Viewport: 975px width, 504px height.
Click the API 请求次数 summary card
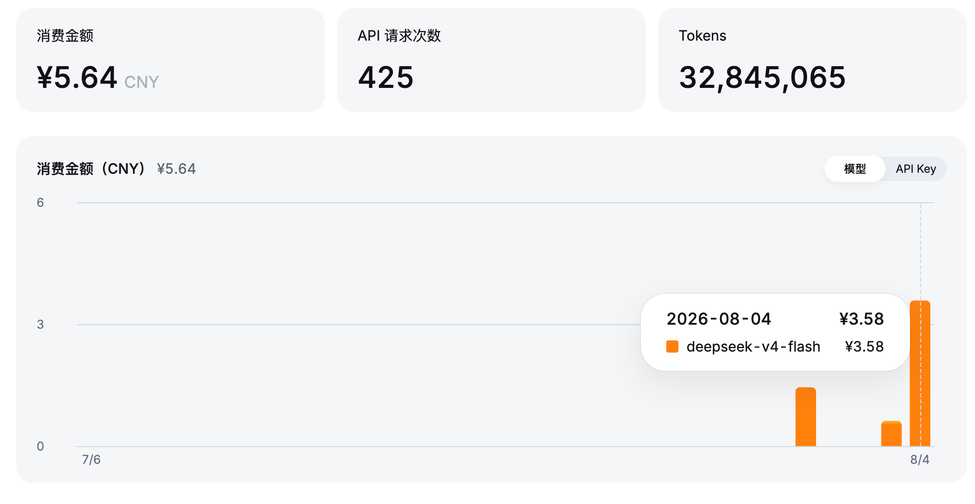492,60
